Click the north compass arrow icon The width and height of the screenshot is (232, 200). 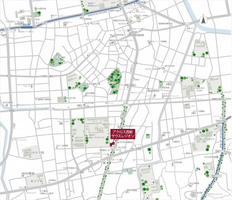204,20
